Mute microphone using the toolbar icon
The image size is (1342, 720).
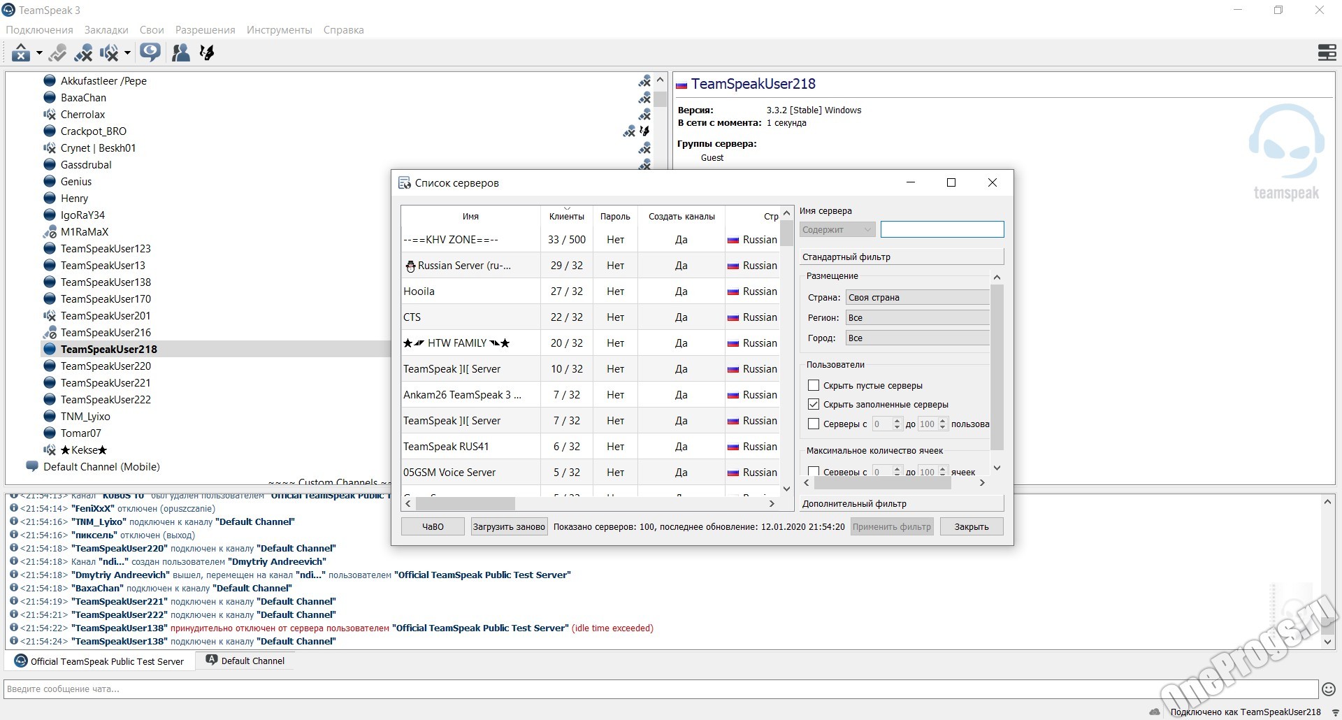click(84, 52)
